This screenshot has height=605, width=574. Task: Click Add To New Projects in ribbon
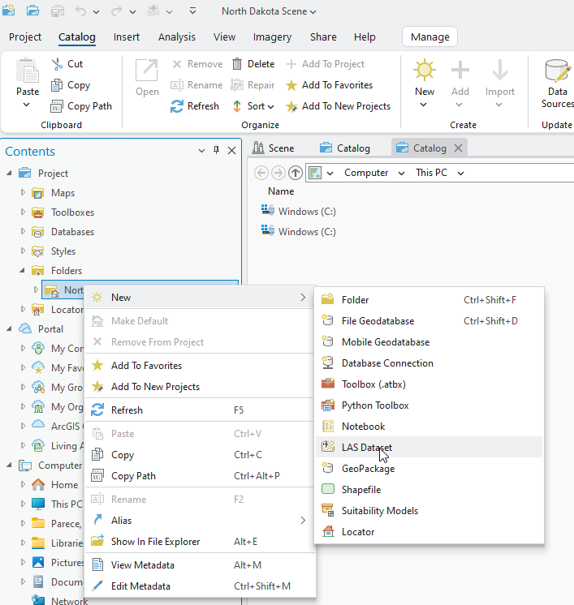click(x=338, y=106)
